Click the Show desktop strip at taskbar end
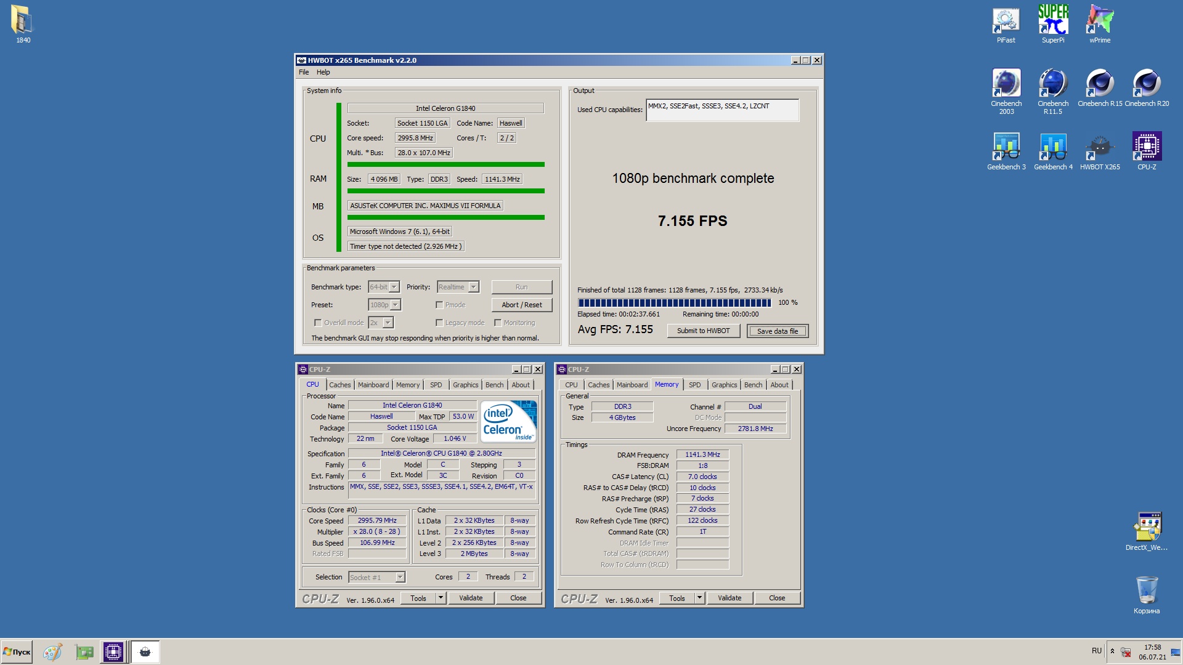This screenshot has height=665, width=1183. pyautogui.click(x=1177, y=652)
